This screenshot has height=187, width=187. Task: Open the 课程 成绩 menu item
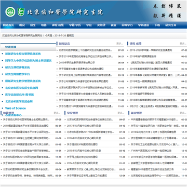58,25
